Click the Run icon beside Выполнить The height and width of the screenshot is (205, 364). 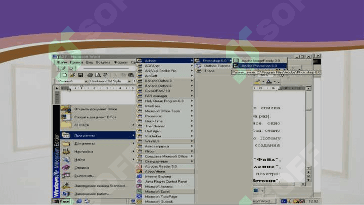[66, 176]
